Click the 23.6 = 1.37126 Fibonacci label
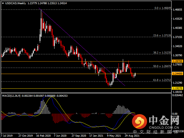The width and height of the screenshot is (184, 138). coord(162,35)
